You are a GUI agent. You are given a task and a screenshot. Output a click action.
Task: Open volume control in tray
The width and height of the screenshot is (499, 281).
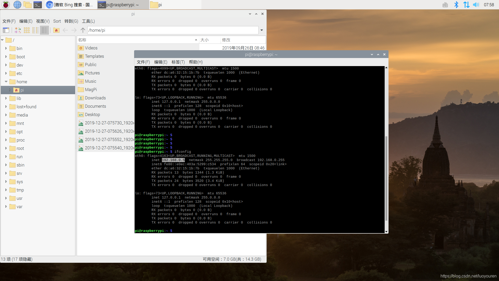click(x=476, y=5)
